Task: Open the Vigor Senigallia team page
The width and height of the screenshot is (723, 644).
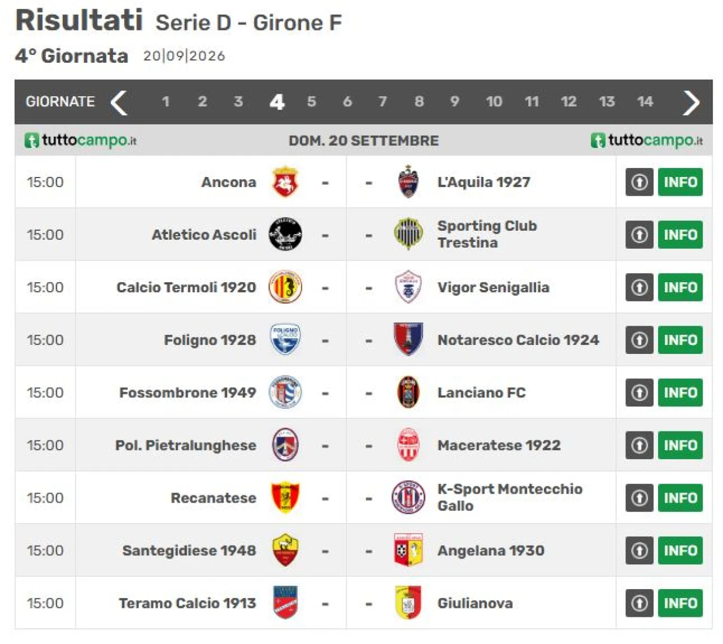Action: click(493, 287)
